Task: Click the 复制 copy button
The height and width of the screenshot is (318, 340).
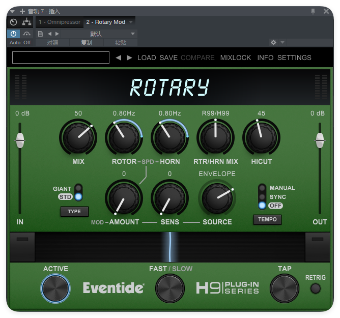Action: (87, 43)
